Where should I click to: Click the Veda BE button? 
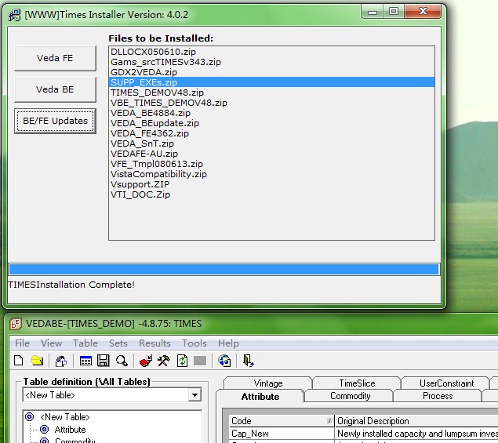click(x=55, y=89)
